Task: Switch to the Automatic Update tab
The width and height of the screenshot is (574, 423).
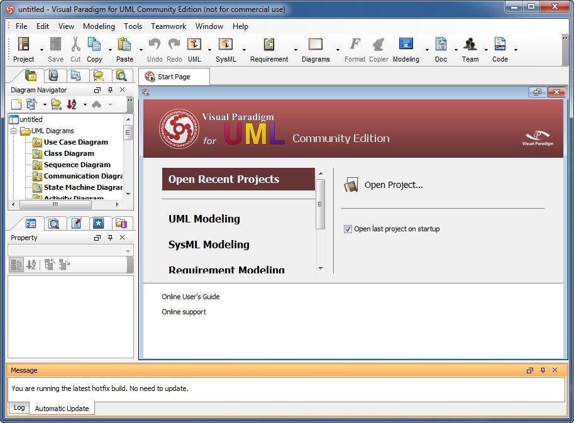Action: coord(62,409)
